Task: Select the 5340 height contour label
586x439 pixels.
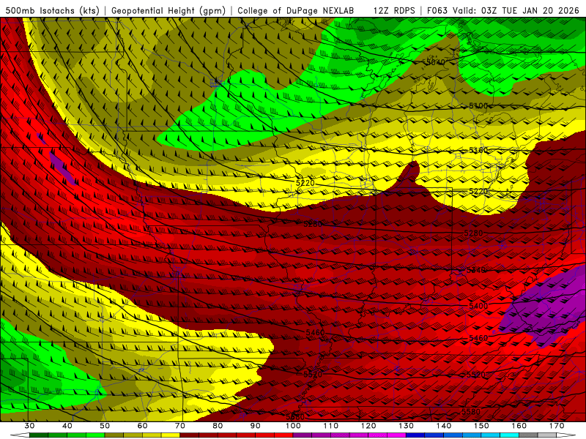Action: (x=476, y=270)
